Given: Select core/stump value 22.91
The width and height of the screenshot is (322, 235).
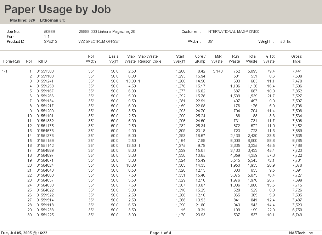Looking at the screenshot, I should pyautogui.click(x=200, y=101).
